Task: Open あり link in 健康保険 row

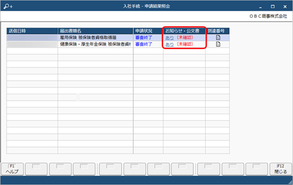Action: point(170,45)
